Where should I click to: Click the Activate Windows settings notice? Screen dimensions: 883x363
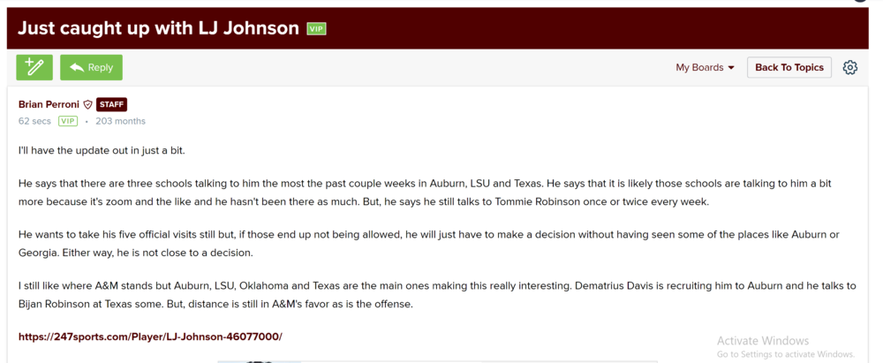pyautogui.click(x=784, y=347)
